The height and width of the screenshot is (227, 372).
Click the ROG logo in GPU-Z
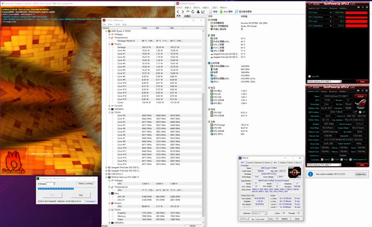point(360,104)
